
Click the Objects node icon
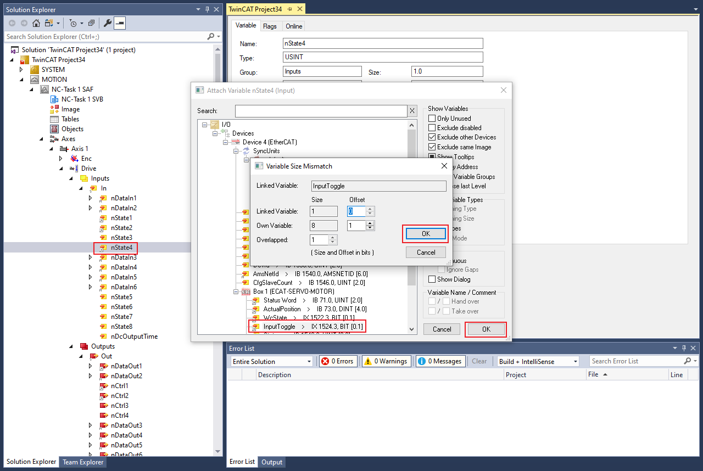click(54, 129)
